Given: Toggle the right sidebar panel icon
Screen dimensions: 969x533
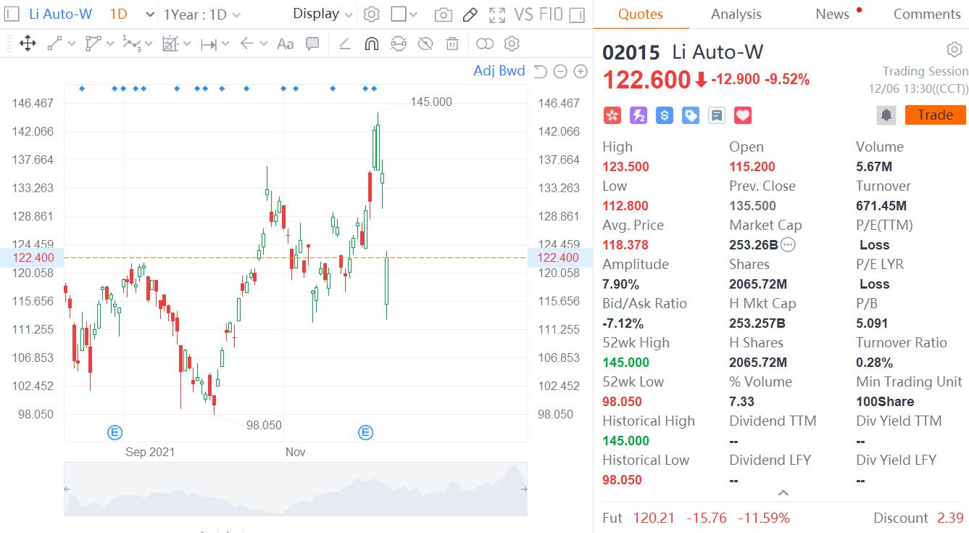Looking at the screenshot, I should pos(577,15).
